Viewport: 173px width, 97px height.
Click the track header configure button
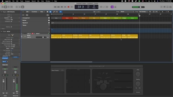click(x=48, y=15)
